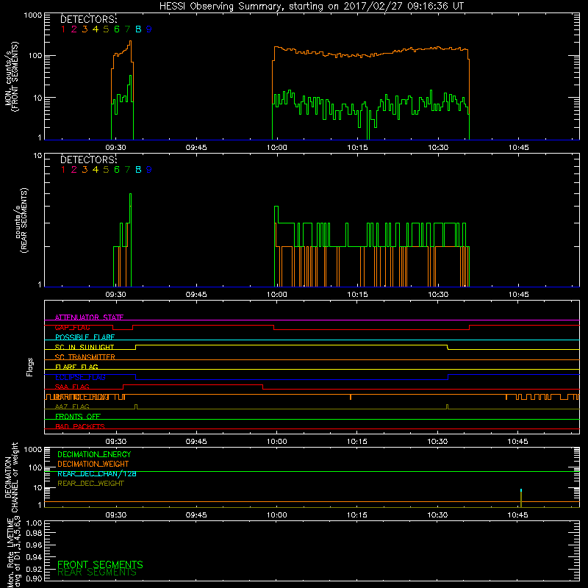Select the 'FRONTS OFF' flag label

78,417
